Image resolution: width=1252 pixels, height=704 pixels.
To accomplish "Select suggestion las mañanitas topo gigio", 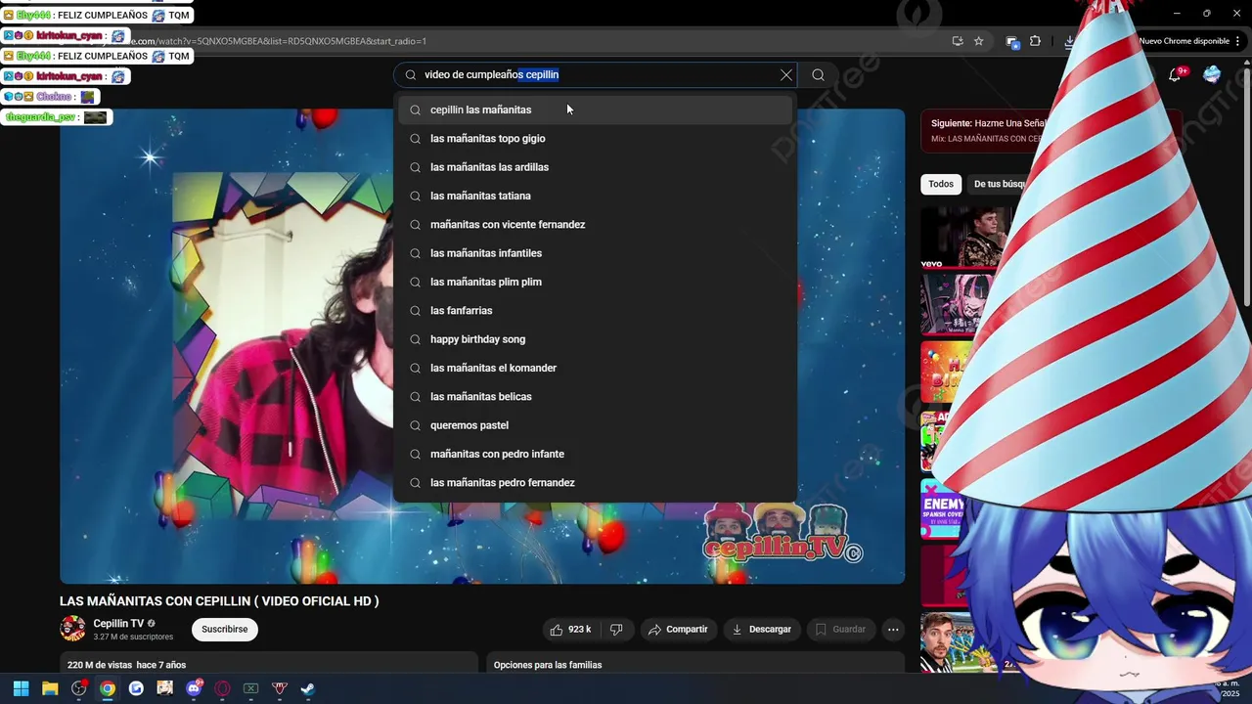I will pos(595,139).
